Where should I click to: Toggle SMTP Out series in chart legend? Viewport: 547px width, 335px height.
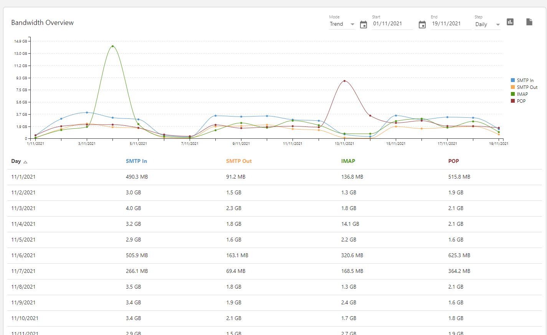click(x=527, y=87)
